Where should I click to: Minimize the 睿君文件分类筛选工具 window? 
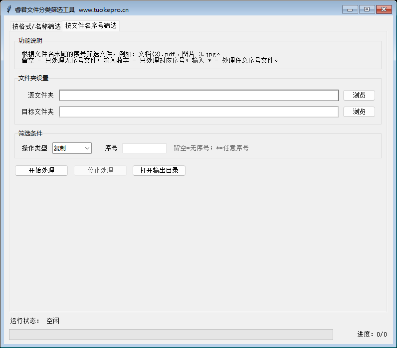pos(350,9)
